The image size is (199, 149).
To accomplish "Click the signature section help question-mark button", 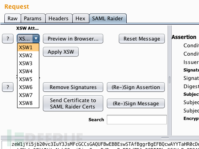I will (8, 87).
